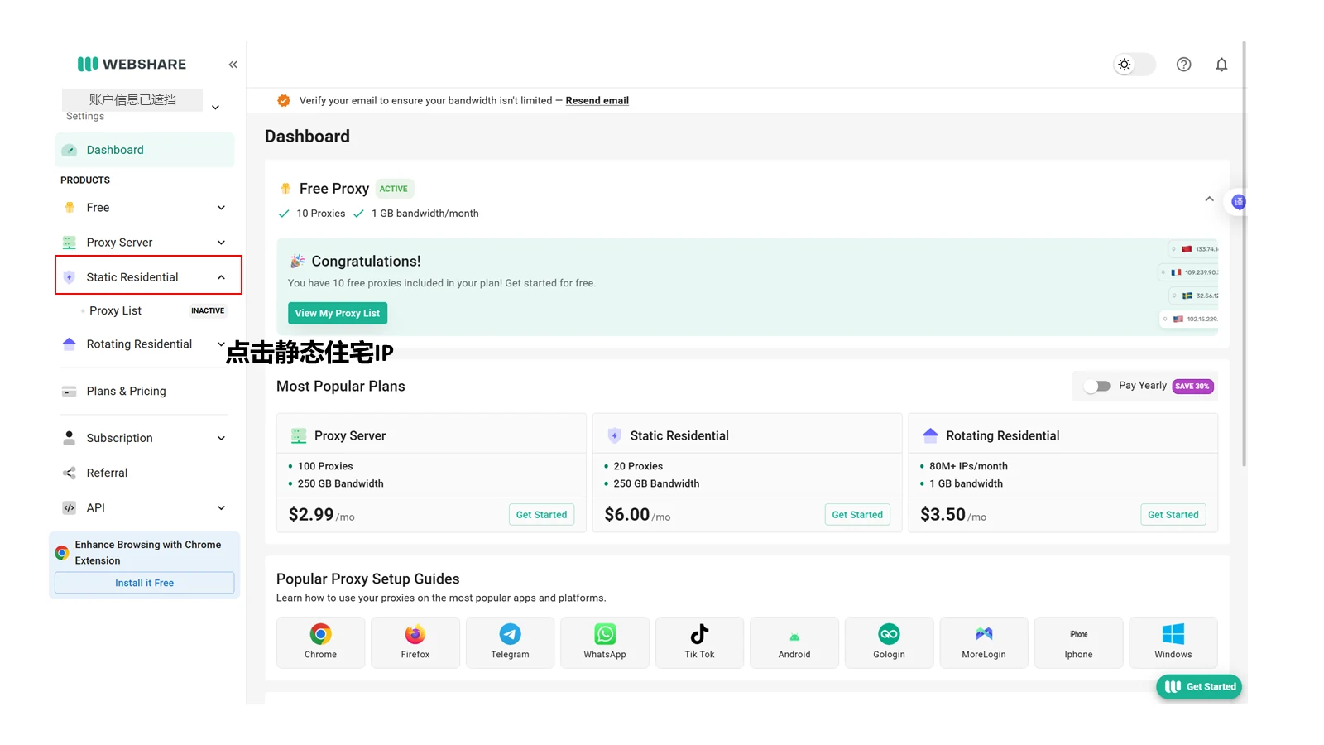Open notifications bell icon
1324x745 pixels.
click(1221, 65)
